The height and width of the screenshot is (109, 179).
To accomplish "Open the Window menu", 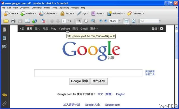I will point(75,8).
